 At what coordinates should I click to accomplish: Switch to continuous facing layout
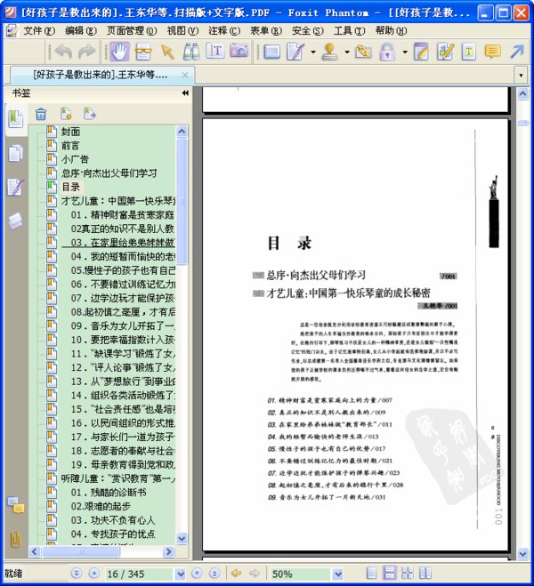(x=425, y=573)
